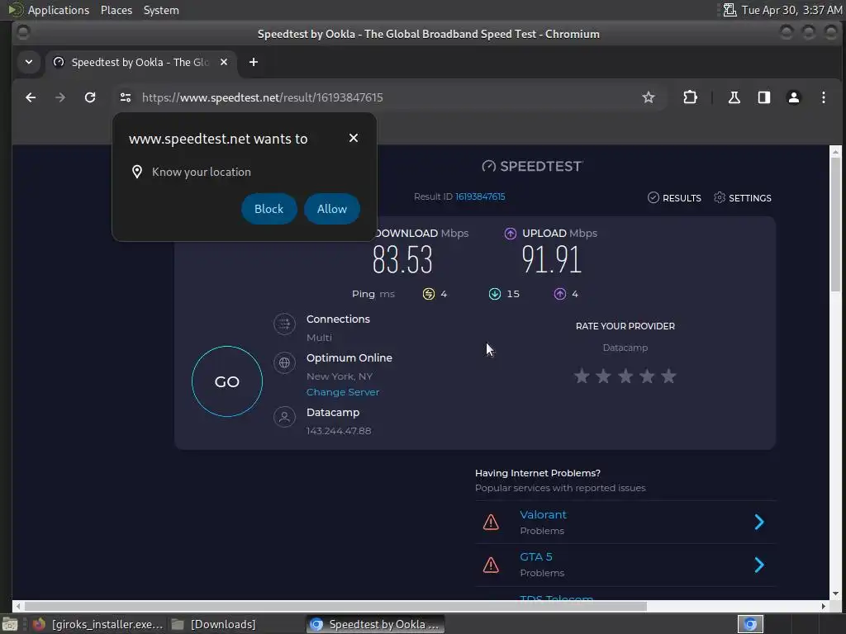Allow speedtest.net to know location

332,209
